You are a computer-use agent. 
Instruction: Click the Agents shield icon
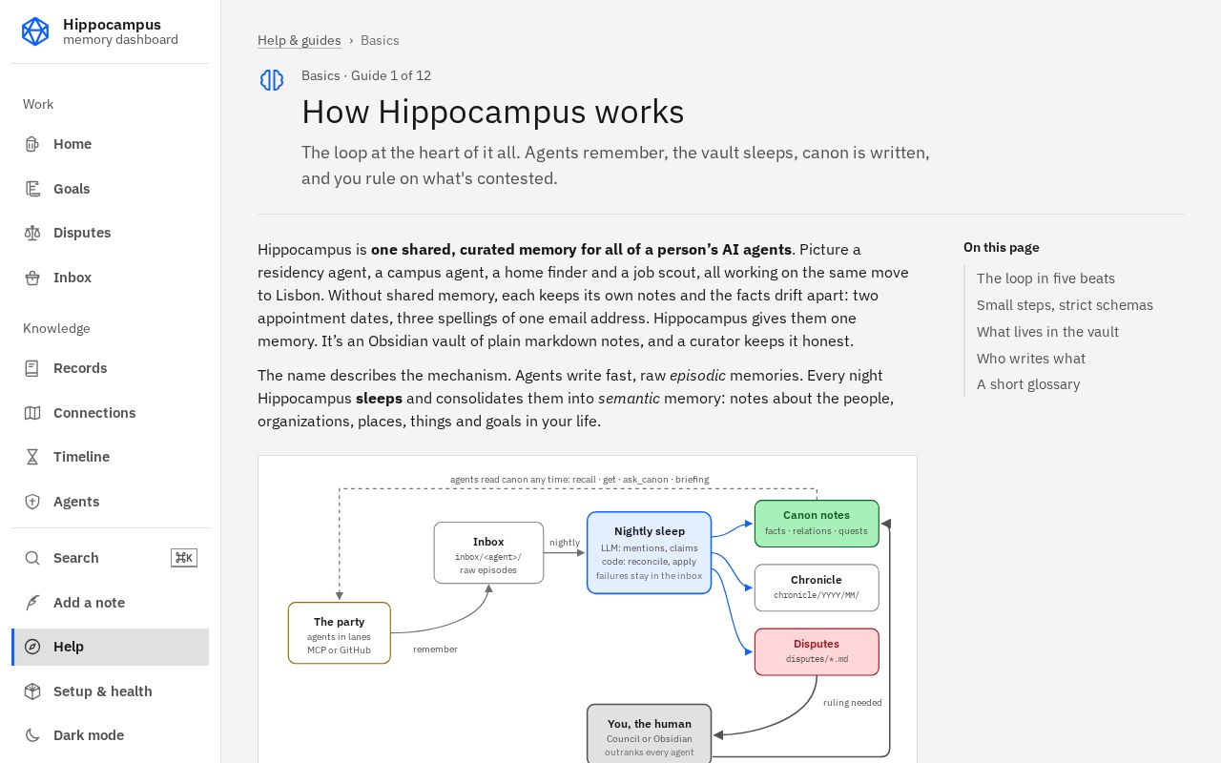[x=32, y=502]
